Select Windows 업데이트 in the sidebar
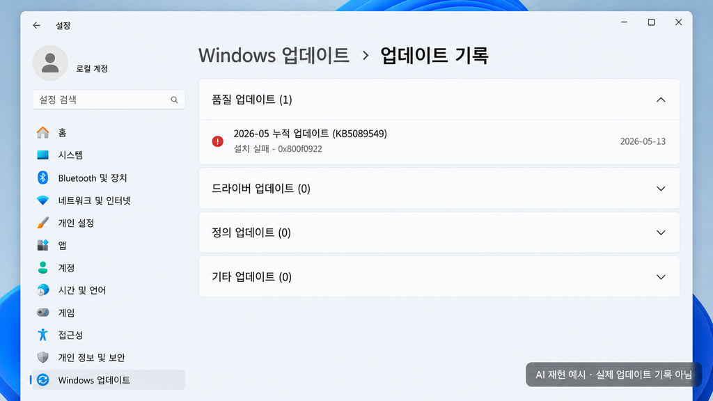Viewport: 713px width, 401px height. coord(108,379)
